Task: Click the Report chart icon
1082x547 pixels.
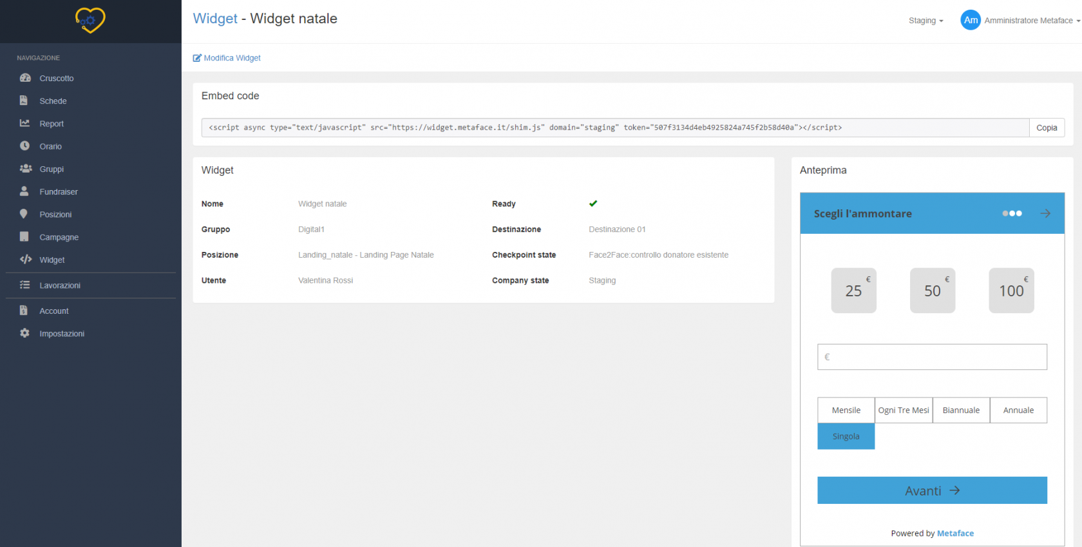Action: tap(25, 123)
